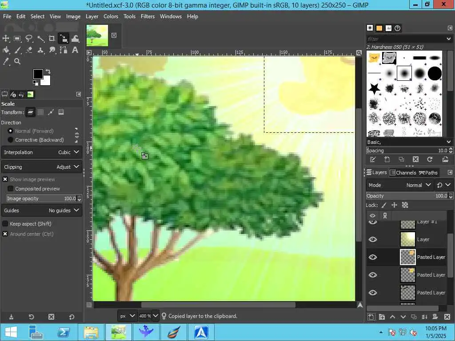
Task: Expand the brush filter dropdown
Action: (x=449, y=39)
